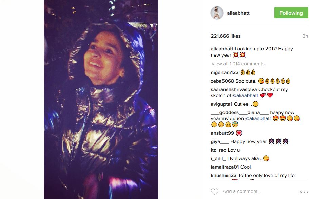Open nigartani123's profile
Viewport: 311px width, 199px height.
coord(225,72)
